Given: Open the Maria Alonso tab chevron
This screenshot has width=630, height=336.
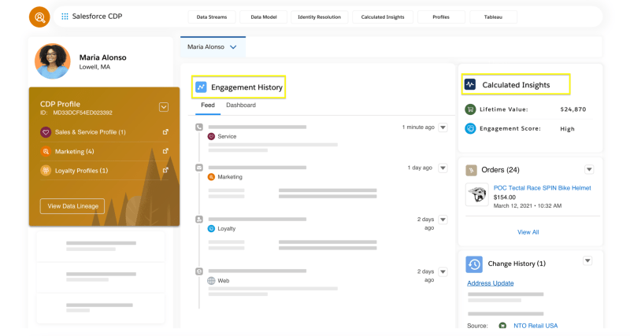Looking at the screenshot, I should (x=233, y=47).
